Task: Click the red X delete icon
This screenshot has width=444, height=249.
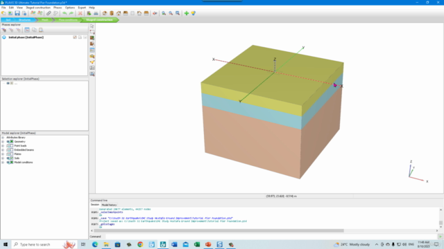Action: tap(80, 13)
